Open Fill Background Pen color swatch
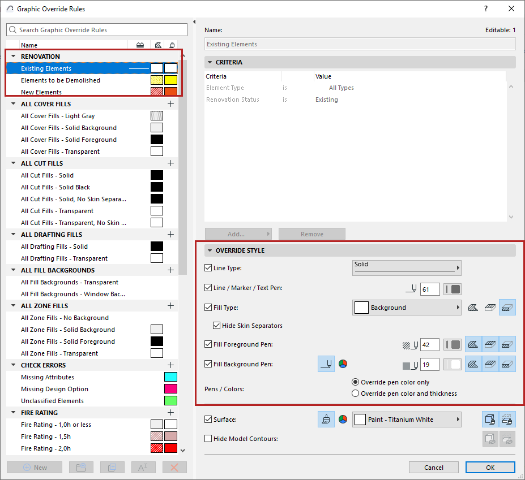This screenshot has height=480, width=525. [x=453, y=364]
